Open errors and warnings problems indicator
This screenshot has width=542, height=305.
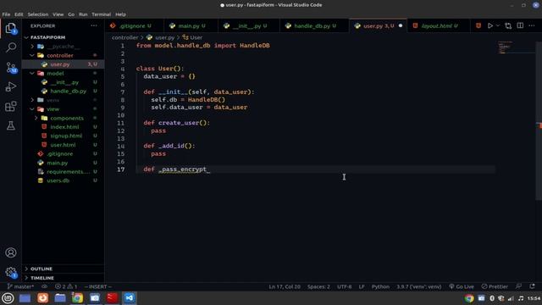pos(66,286)
